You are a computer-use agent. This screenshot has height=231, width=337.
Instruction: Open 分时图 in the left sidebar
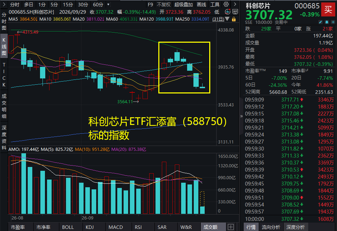(4, 21)
